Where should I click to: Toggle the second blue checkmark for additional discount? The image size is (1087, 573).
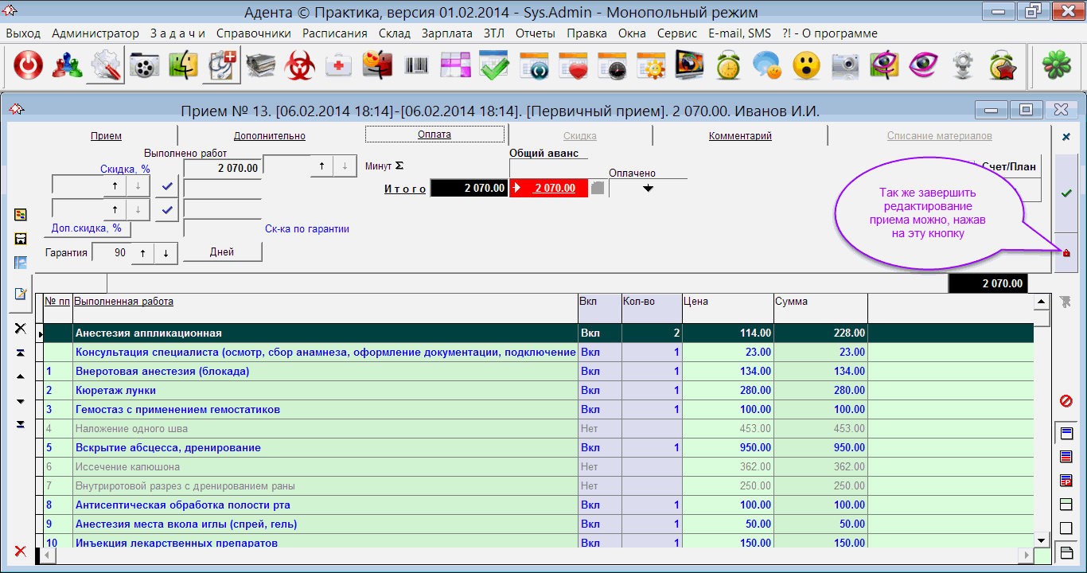166,210
